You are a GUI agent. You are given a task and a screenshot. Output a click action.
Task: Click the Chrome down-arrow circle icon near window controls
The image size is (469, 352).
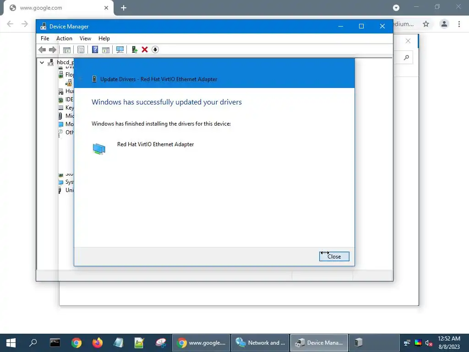coord(396,8)
